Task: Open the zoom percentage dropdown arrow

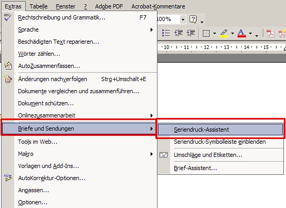Action: [183, 19]
